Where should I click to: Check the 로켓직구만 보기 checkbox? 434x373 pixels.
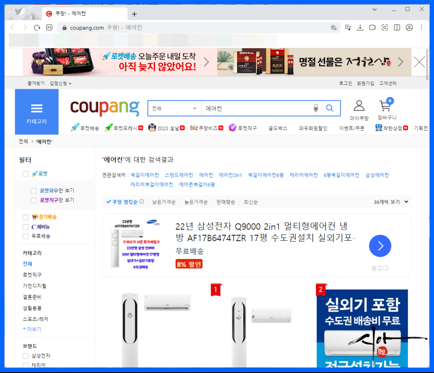tap(34, 200)
